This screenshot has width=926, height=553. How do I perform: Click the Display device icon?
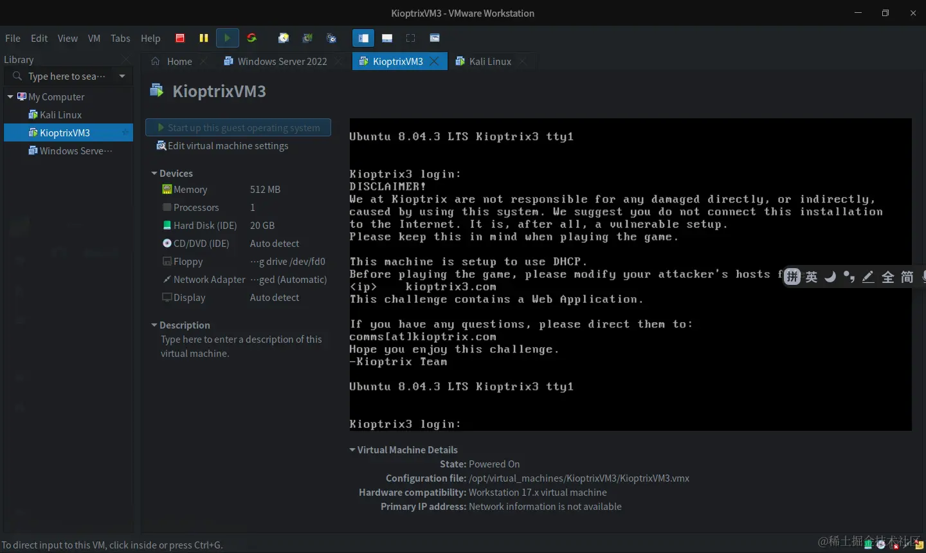tap(167, 298)
